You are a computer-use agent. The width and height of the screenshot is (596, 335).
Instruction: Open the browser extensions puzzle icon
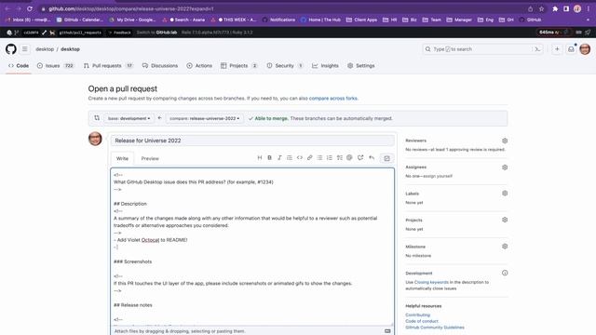[555, 8]
